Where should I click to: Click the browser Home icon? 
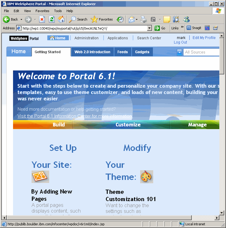pyautogui.click(x=61, y=19)
